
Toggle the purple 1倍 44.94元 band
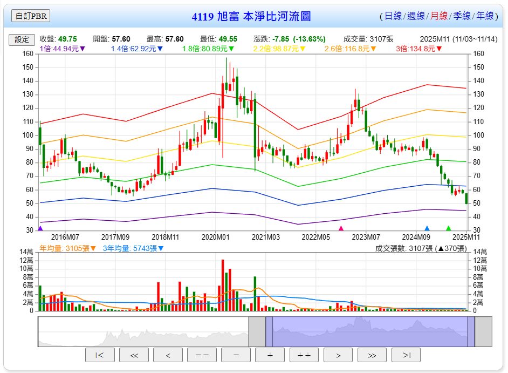click(63, 49)
